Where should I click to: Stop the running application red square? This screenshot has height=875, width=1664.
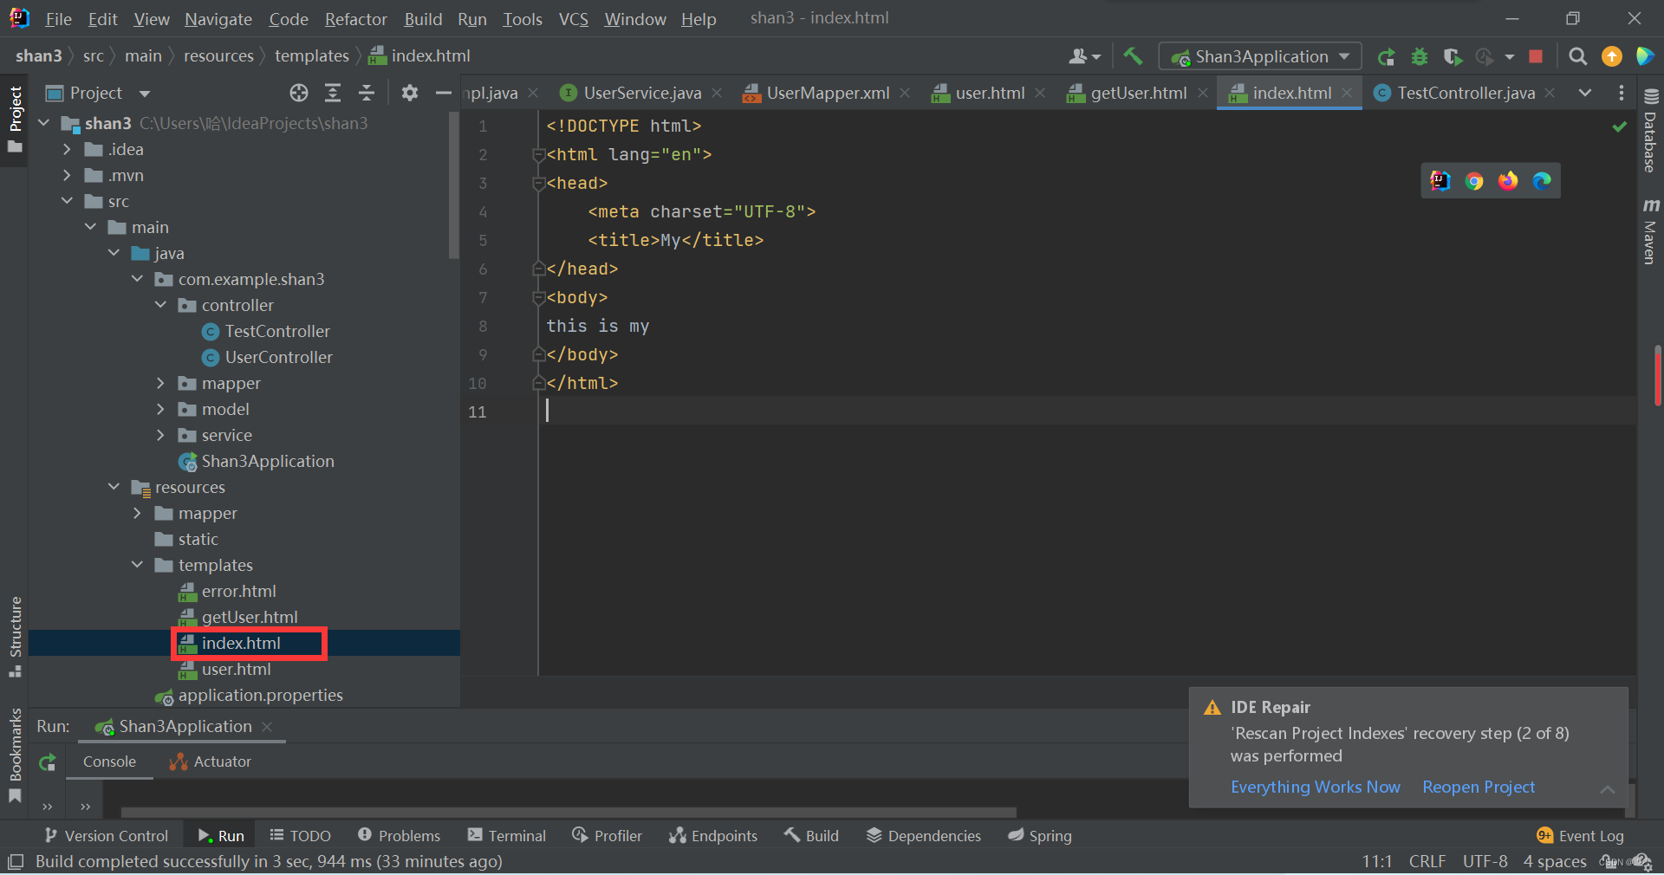point(1536,56)
